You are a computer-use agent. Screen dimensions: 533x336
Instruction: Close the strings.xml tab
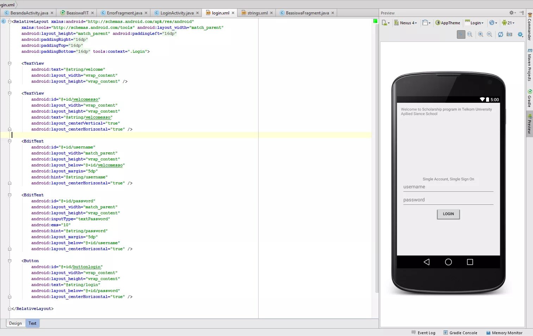pyautogui.click(x=271, y=13)
